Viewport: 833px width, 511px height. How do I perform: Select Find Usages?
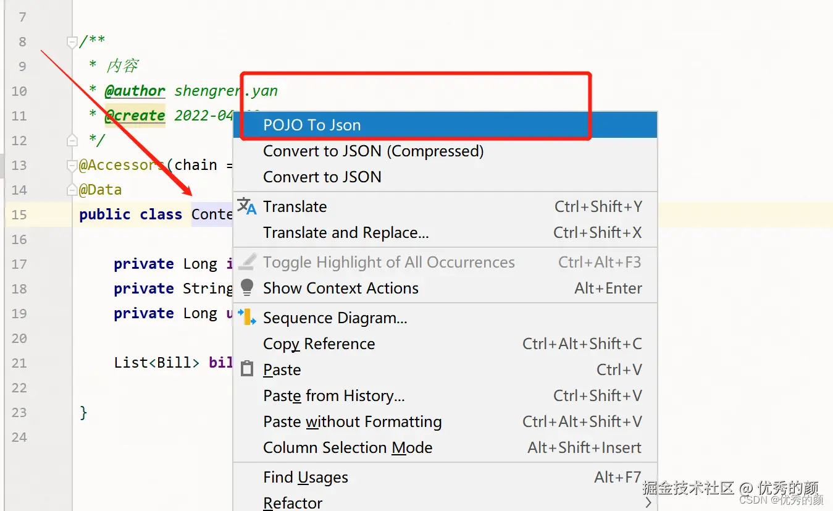(306, 478)
